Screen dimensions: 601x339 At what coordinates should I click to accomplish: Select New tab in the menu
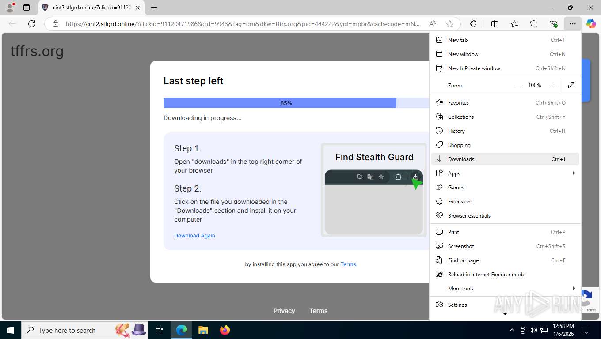[505, 40]
